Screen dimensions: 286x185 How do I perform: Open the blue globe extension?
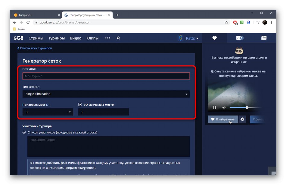tap(248, 22)
